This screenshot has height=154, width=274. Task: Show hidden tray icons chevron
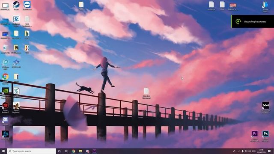tap(239, 151)
